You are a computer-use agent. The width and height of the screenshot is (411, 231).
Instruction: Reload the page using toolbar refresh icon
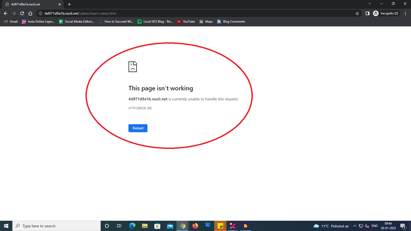coord(22,13)
